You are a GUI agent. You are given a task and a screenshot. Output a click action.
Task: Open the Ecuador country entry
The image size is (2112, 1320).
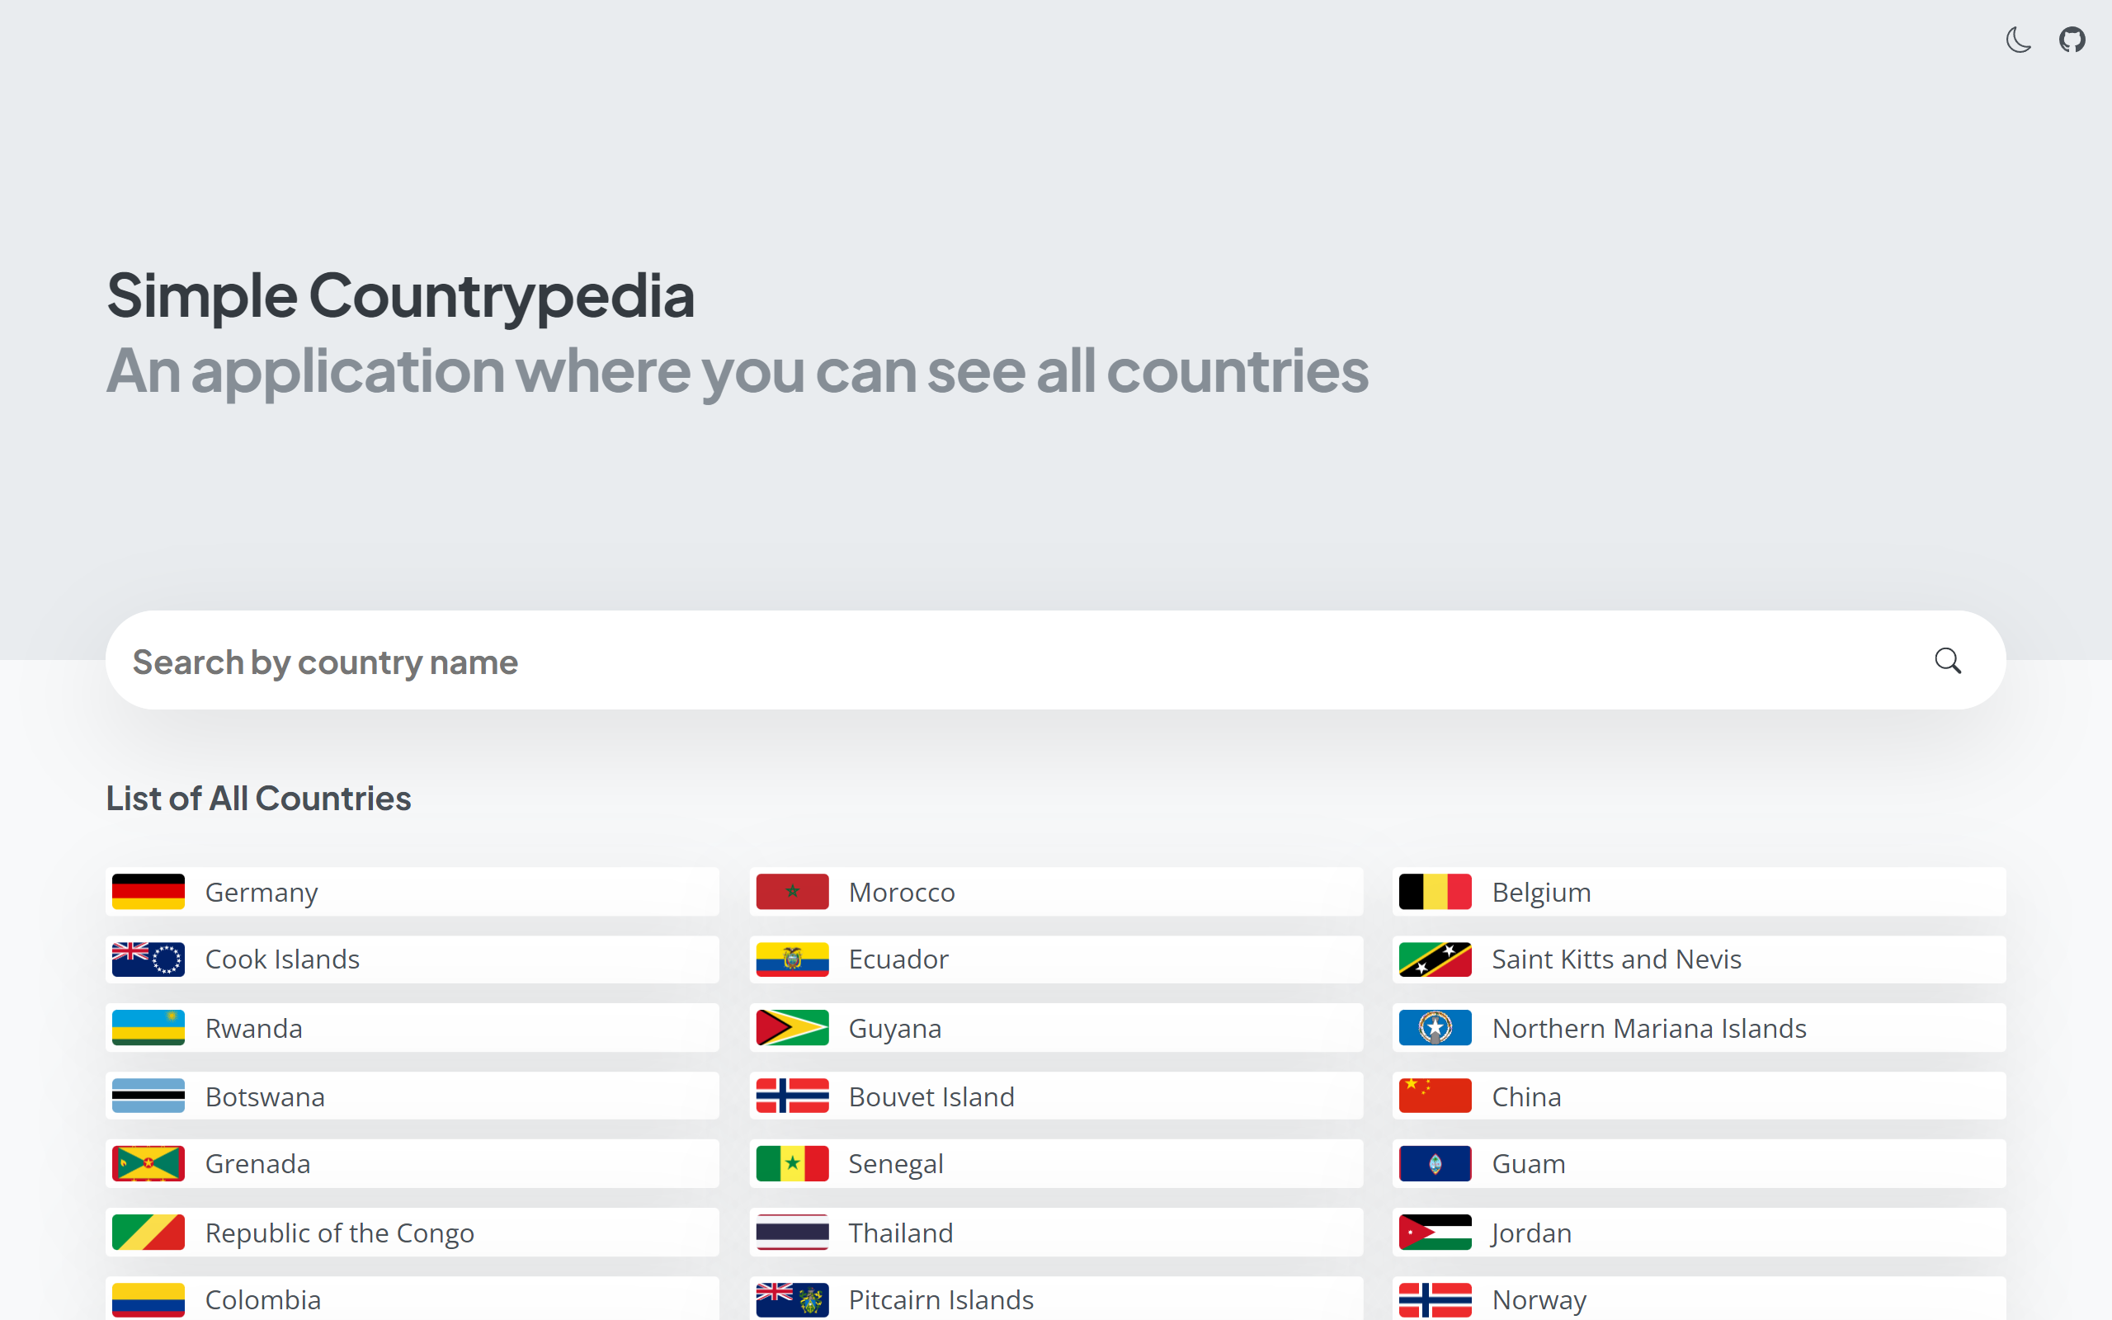tap(1055, 959)
